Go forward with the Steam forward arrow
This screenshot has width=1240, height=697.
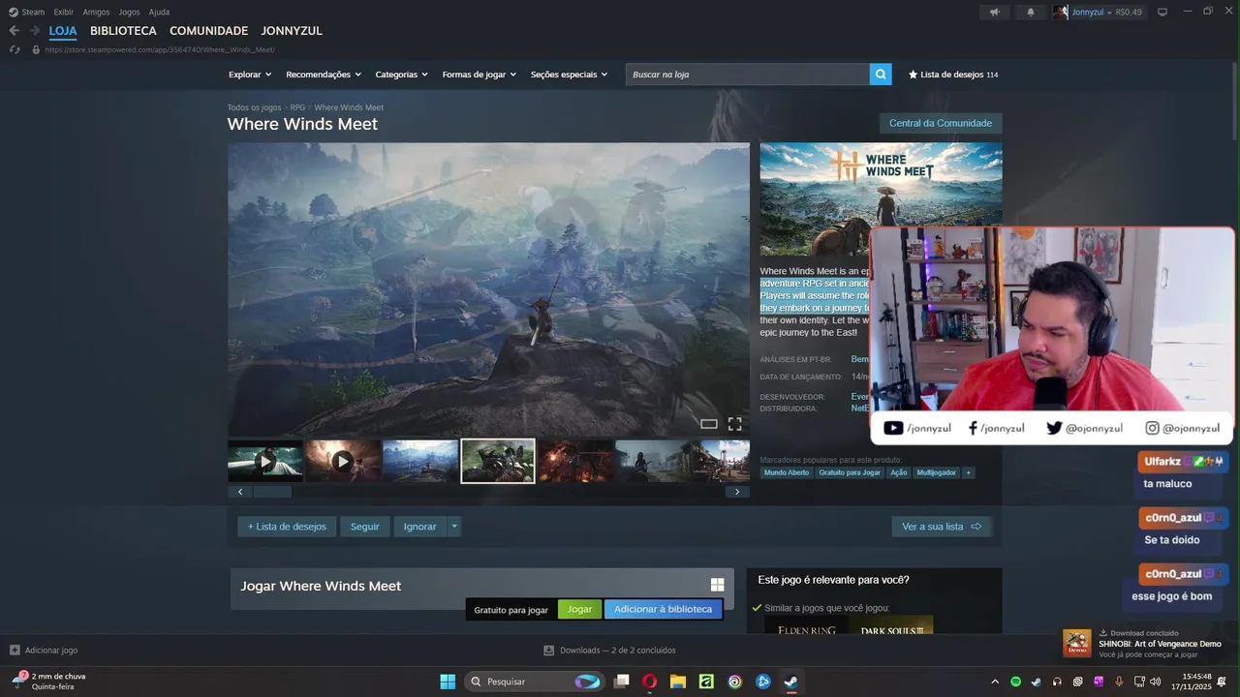pyautogui.click(x=35, y=31)
